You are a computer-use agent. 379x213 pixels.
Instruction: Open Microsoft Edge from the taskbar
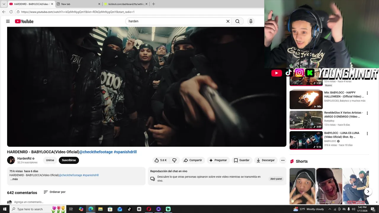click(91, 209)
